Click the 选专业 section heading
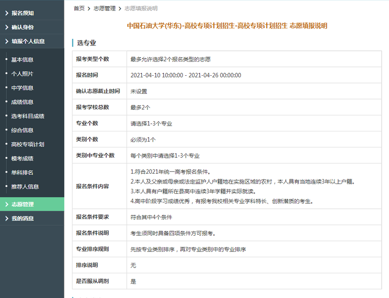The height and width of the screenshot is (298, 389). click(x=86, y=43)
